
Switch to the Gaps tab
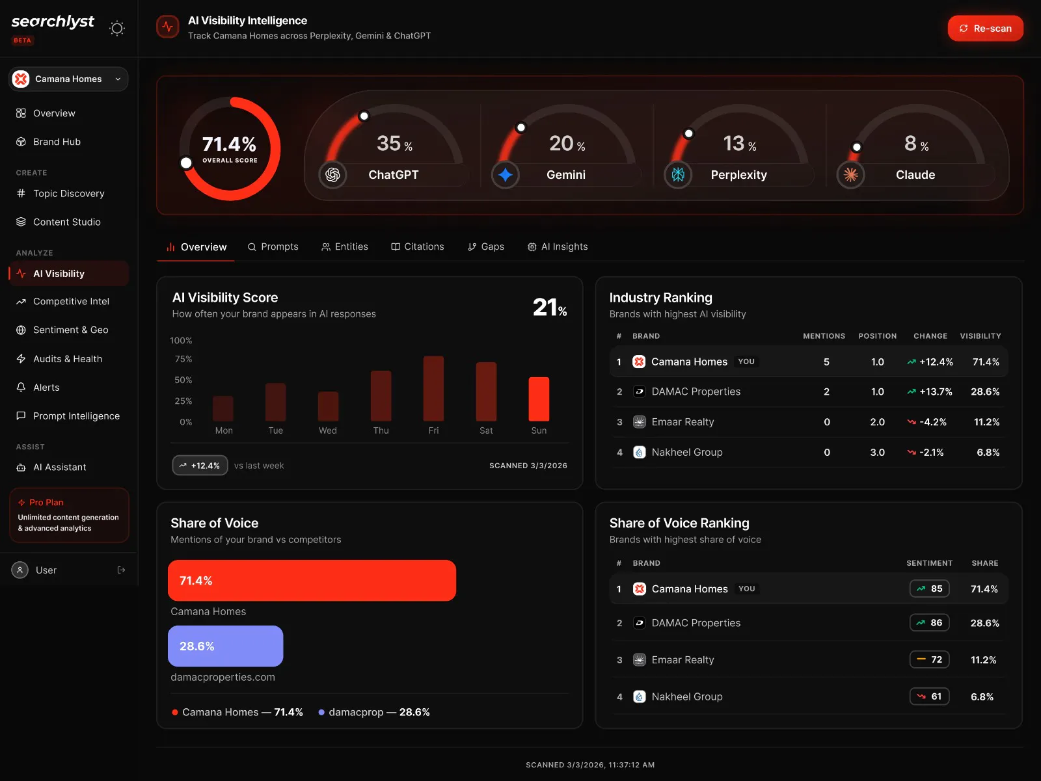point(485,246)
